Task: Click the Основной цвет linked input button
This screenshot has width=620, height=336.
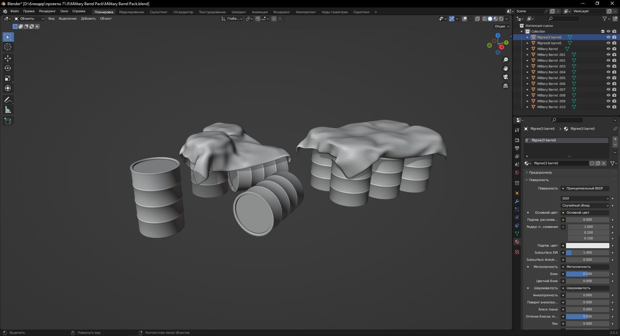Action: click(585, 213)
